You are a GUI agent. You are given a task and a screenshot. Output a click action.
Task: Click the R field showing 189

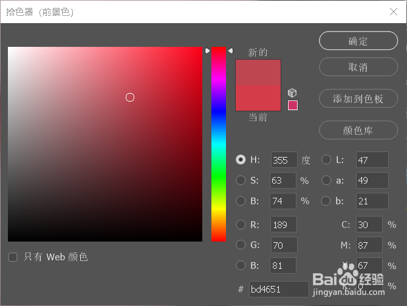[x=284, y=224]
